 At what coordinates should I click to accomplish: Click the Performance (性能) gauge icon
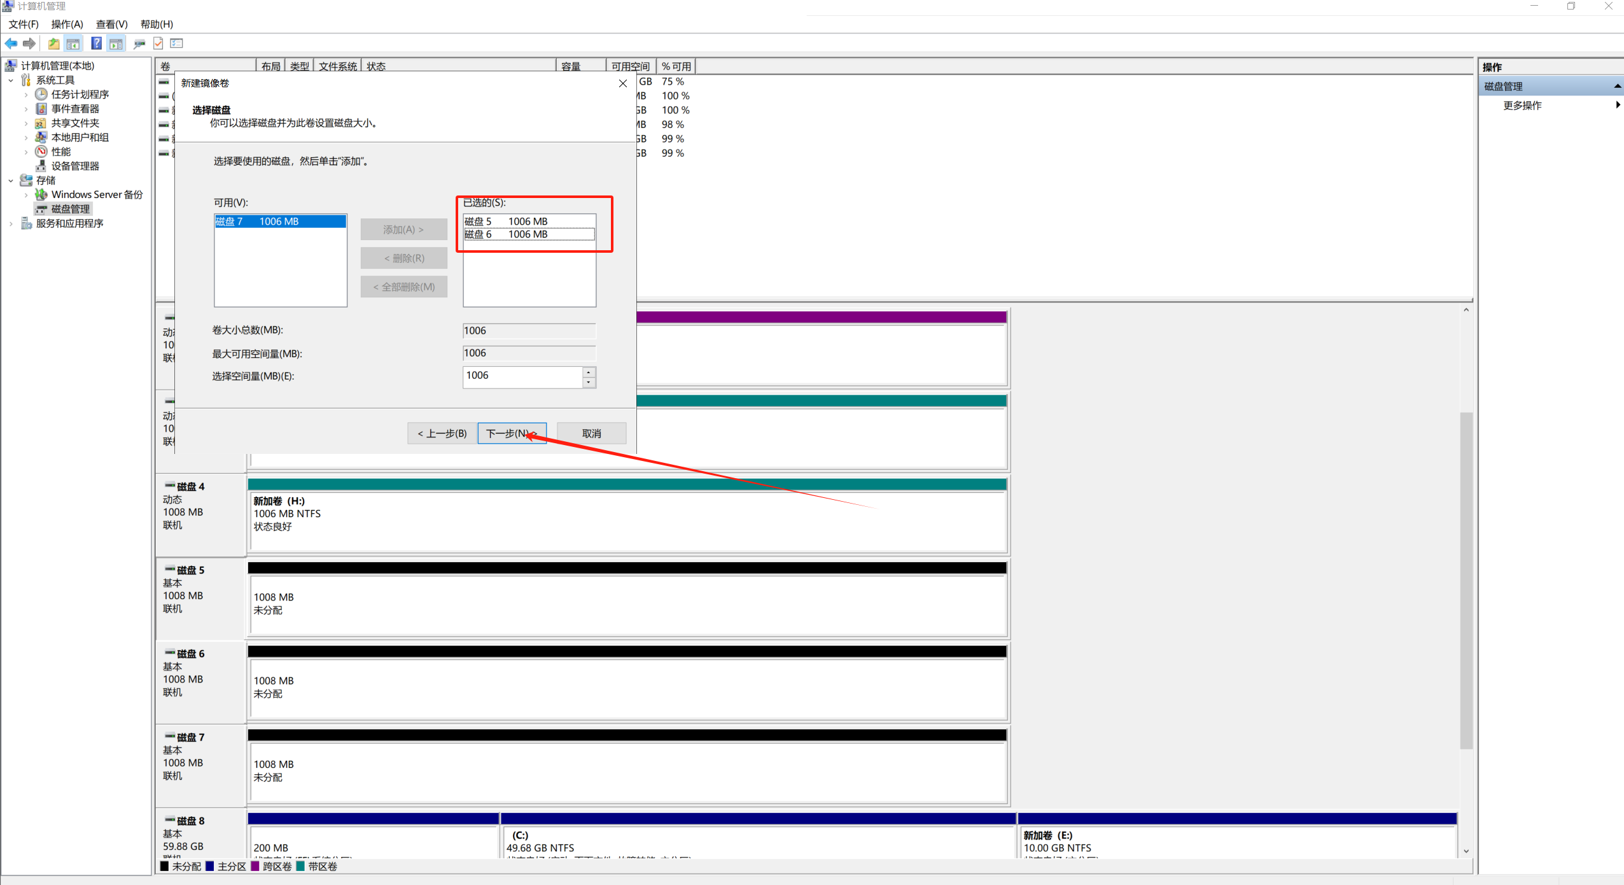(x=41, y=152)
